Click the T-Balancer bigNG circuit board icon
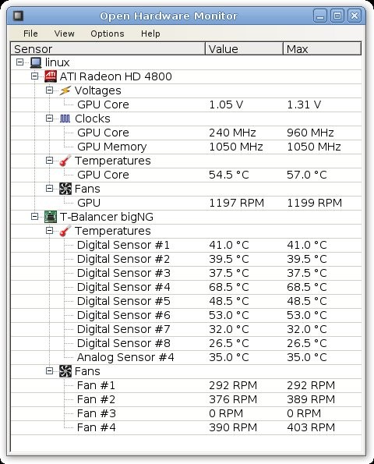 (x=51, y=217)
